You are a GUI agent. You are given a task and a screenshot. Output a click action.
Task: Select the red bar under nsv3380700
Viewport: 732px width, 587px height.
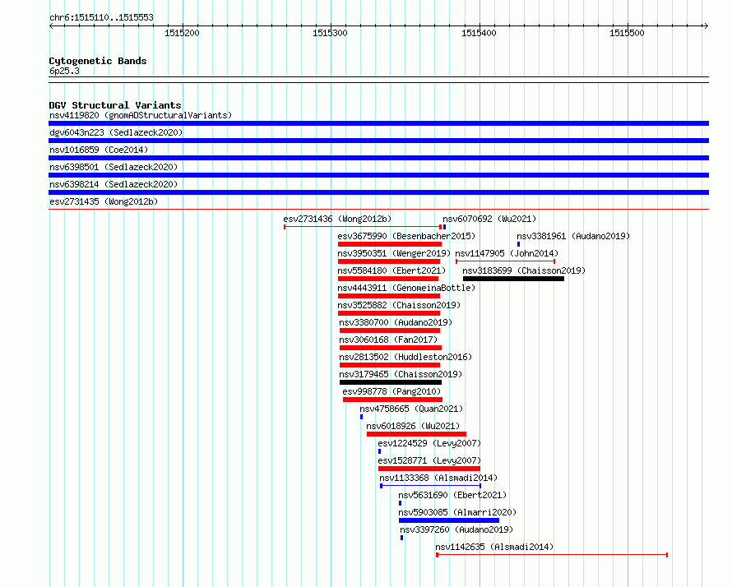[390, 330]
